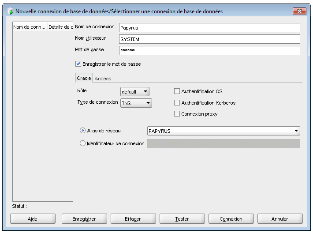Enable Authentification OS checkbox
Viewport: 313px width, 233px height.
pos(177,91)
